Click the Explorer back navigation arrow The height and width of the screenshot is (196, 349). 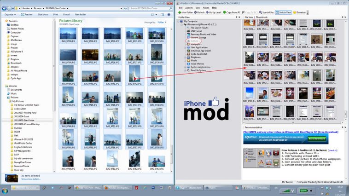pos(4,8)
